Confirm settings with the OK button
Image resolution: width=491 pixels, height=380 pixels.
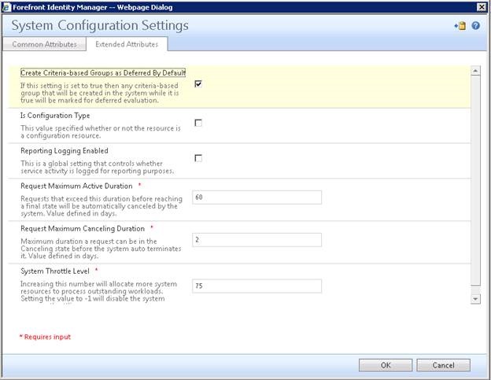[386, 365]
